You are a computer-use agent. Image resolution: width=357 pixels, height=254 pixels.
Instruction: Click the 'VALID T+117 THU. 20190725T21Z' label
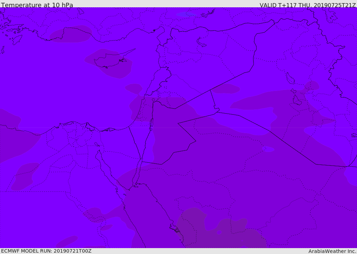[x=307, y=5]
